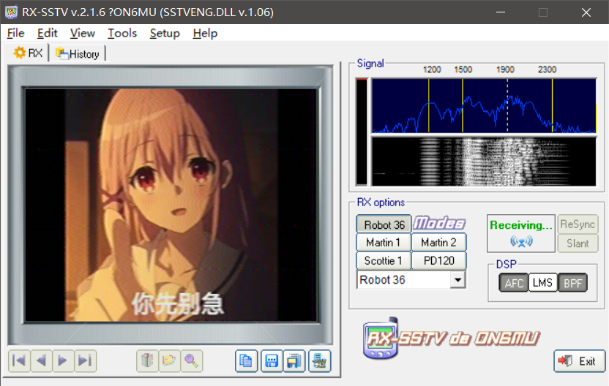Click the 2300 Hz marker line

point(553,105)
